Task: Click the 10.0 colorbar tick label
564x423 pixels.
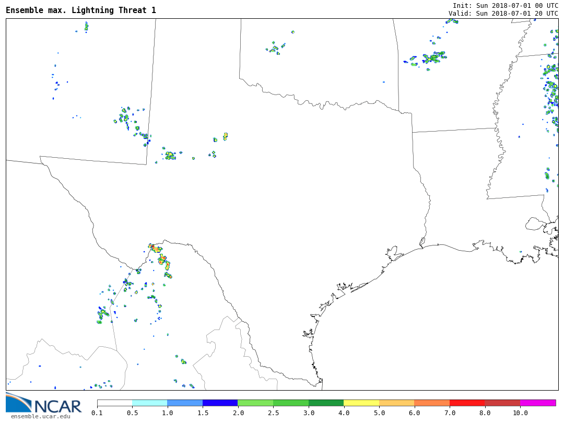Action: point(520,413)
